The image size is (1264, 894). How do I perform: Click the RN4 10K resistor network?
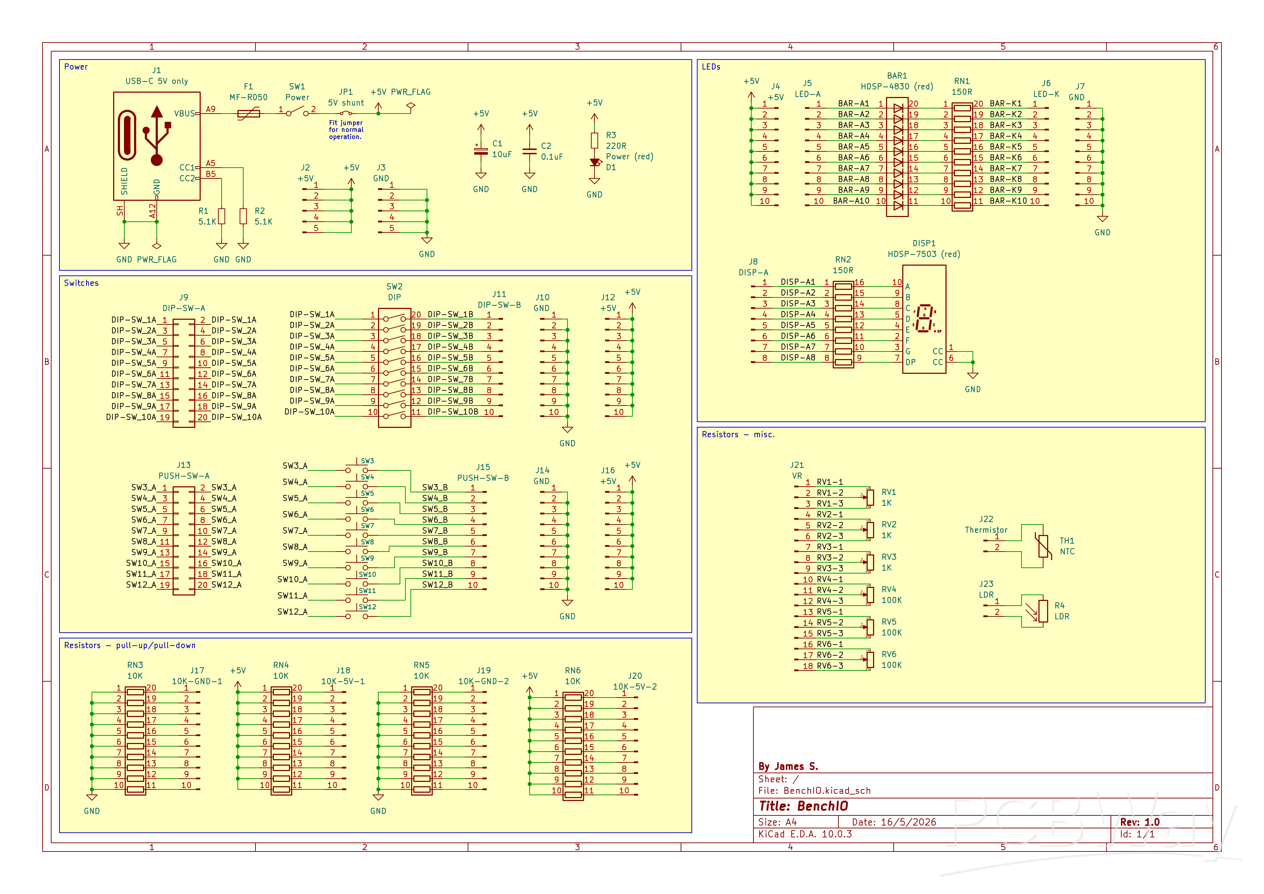pos(281,741)
